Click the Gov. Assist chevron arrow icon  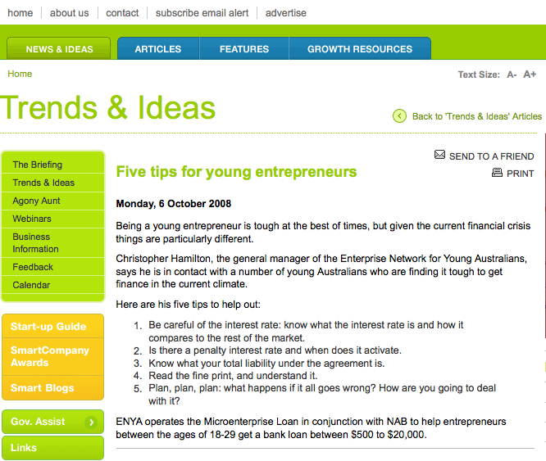[91, 422]
